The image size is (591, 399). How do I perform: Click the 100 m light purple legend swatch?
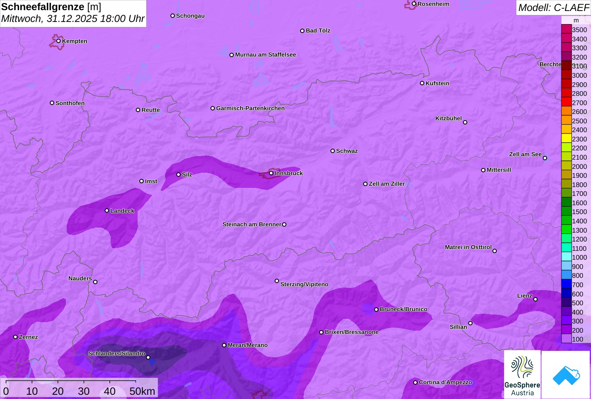[567, 339]
